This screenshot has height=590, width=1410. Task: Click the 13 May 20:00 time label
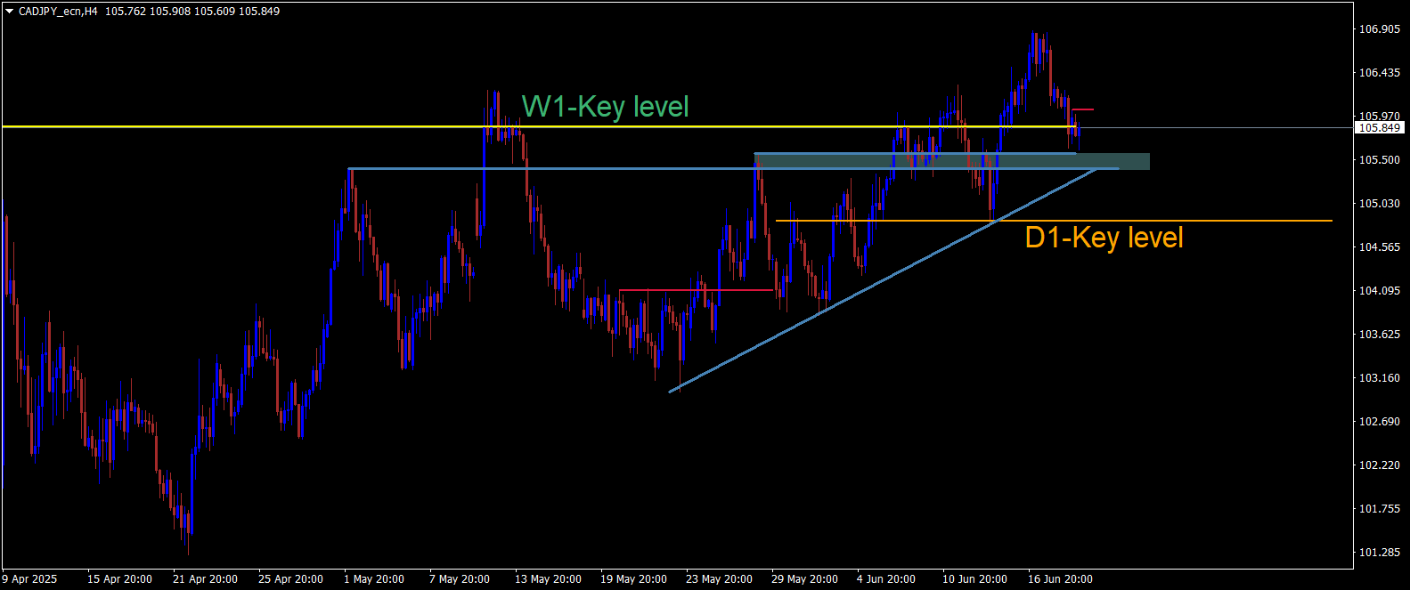548,579
